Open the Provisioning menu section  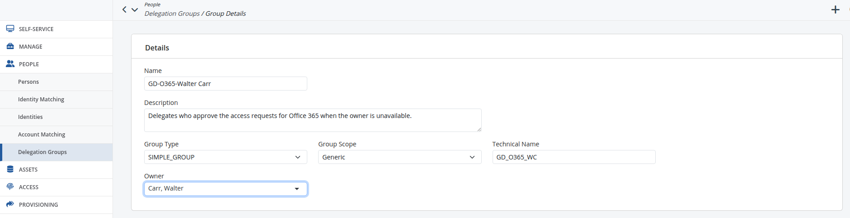pos(56,204)
